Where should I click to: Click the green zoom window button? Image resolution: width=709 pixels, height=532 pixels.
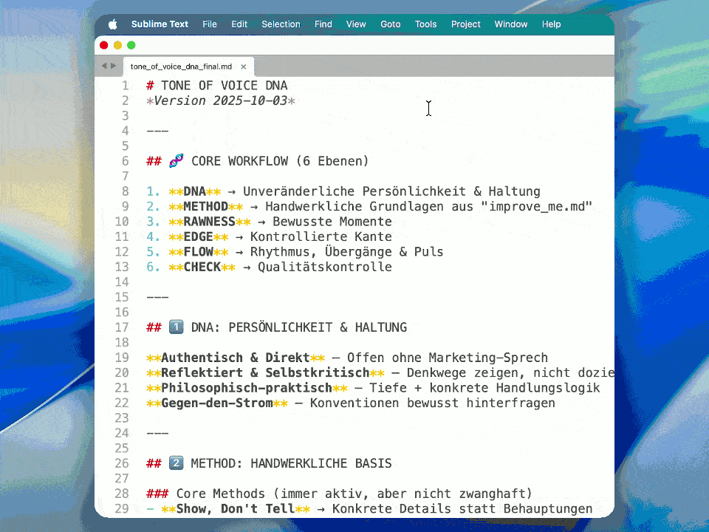tap(131, 45)
